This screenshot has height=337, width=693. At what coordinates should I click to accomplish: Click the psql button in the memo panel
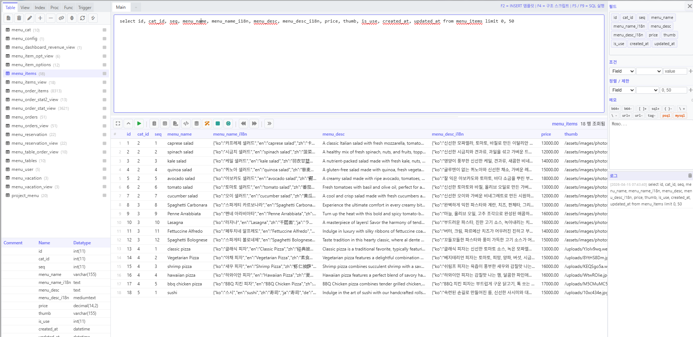[x=666, y=116]
